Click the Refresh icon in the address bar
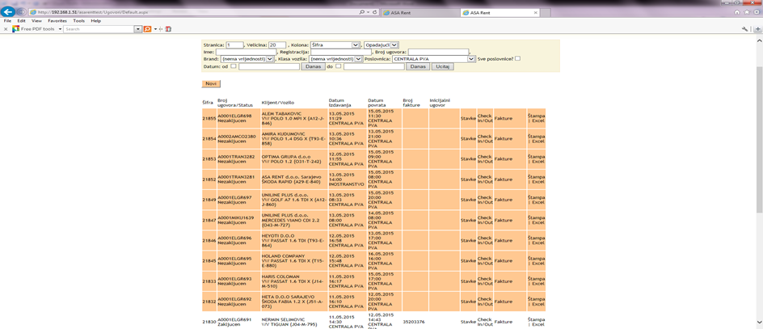The image size is (763, 329). click(x=375, y=12)
